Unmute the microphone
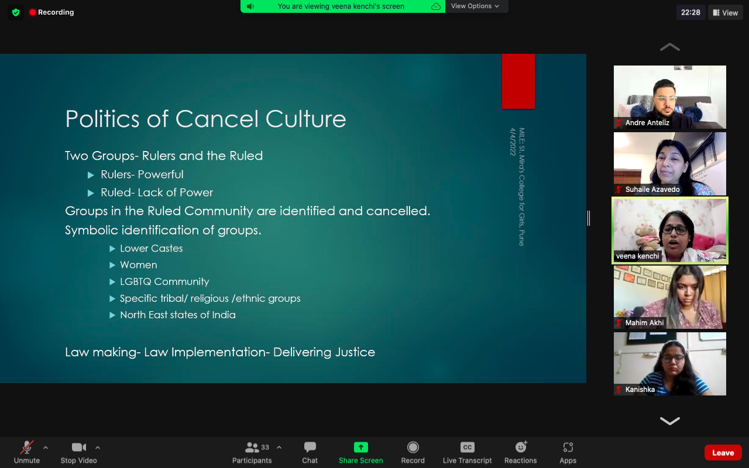This screenshot has height=468, width=749. [27, 452]
